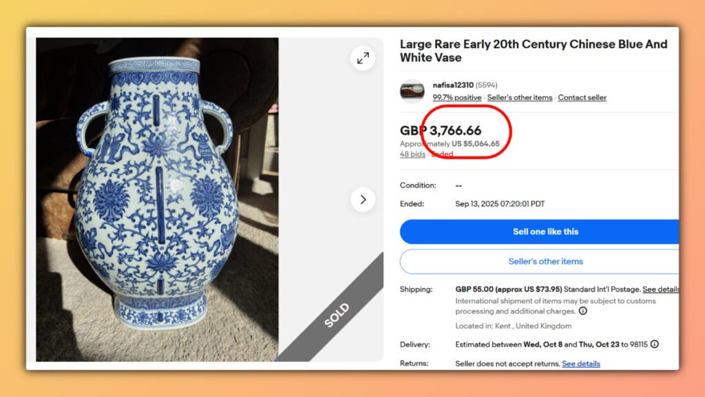
Task: Open the Contact seller link
Action: tap(582, 97)
